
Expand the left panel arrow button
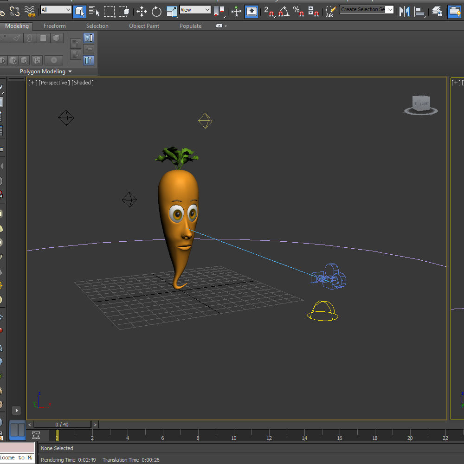(17, 411)
